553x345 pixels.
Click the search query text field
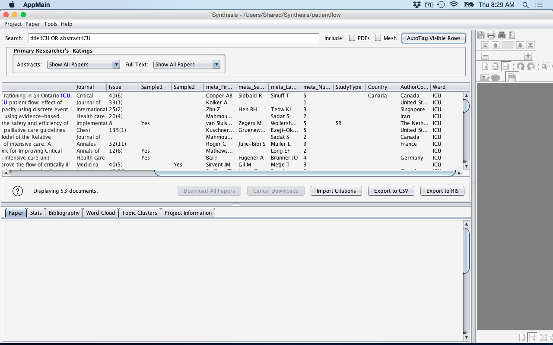click(x=174, y=38)
